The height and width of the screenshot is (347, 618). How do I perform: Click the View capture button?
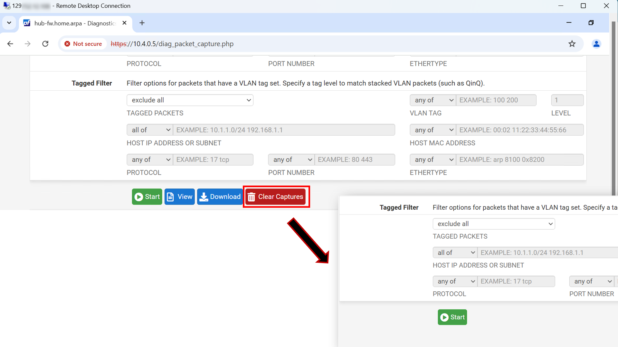pos(179,197)
